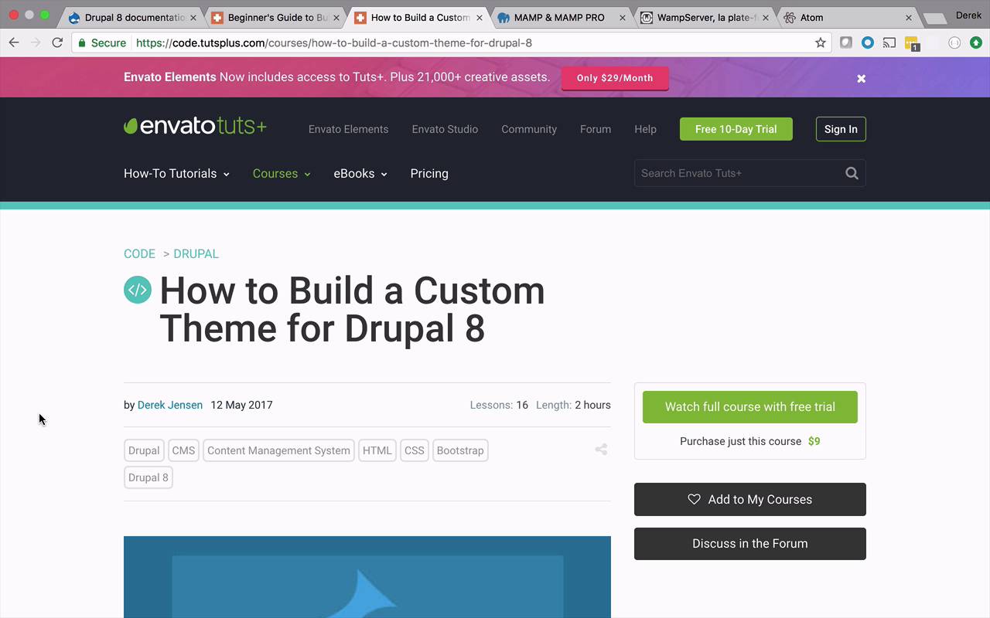Viewport: 990px width, 618px height.
Task: Click the green up-arrow extension icon
Action: click(976, 42)
